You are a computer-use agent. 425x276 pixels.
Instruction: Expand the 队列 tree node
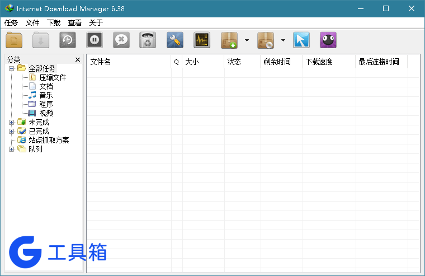pos(11,149)
